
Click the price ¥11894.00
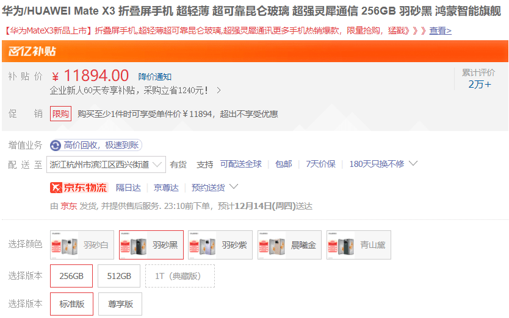(x=90, y=76)
